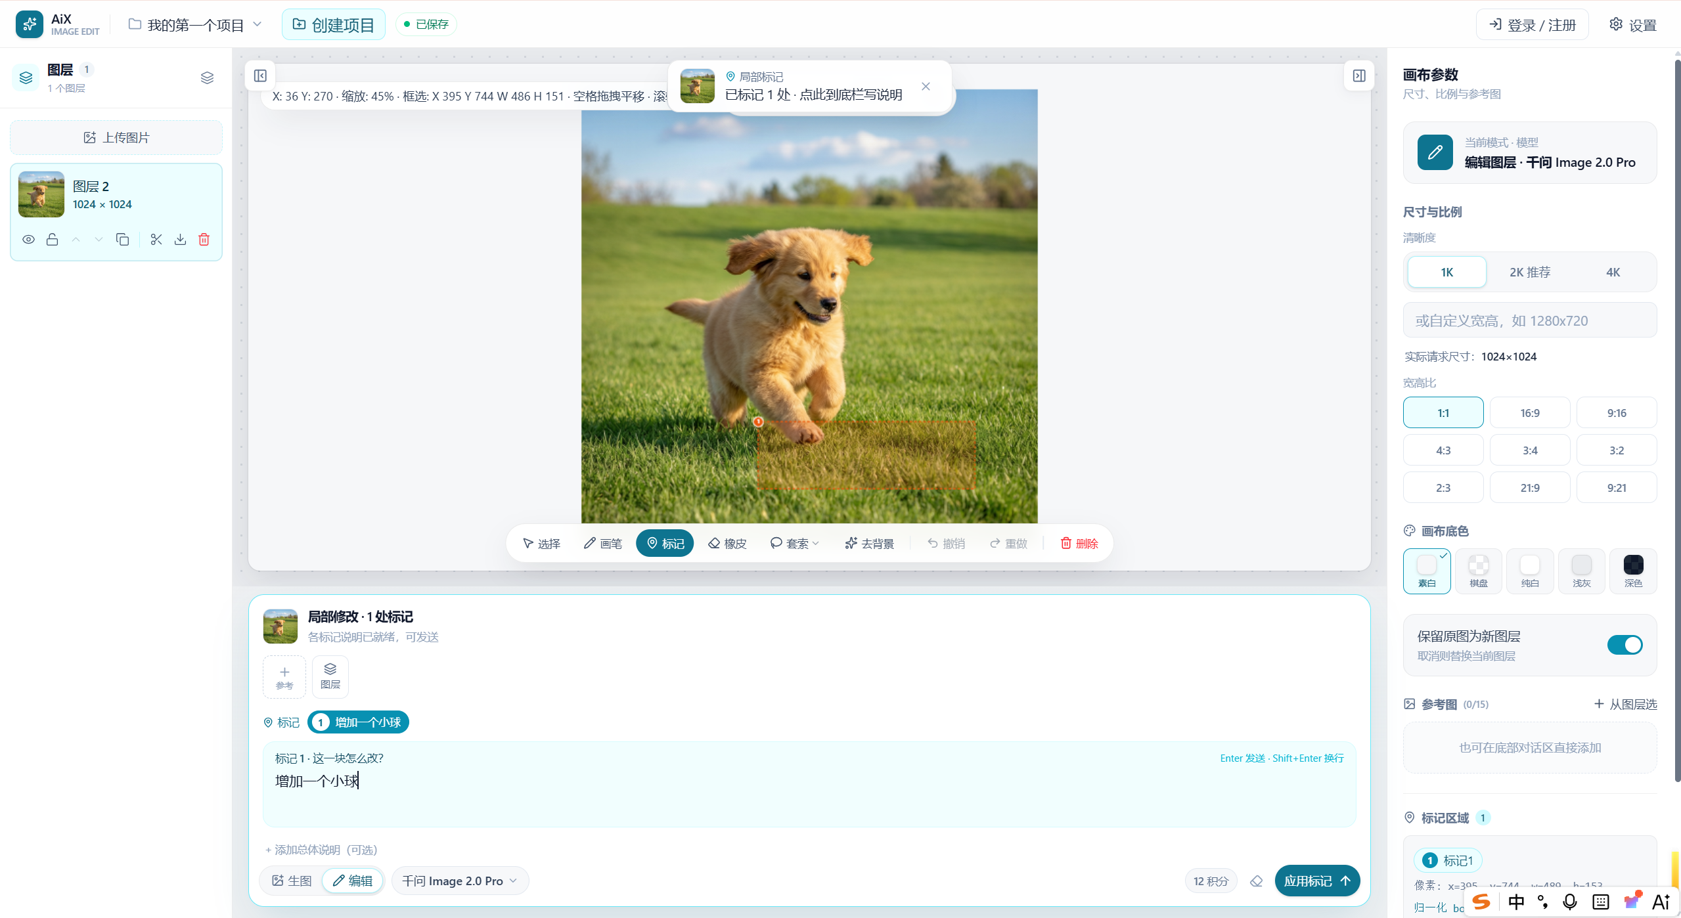1681x918 pixels.
Task: Close the 局部标记 notification popup
Action: pos(926,87)
